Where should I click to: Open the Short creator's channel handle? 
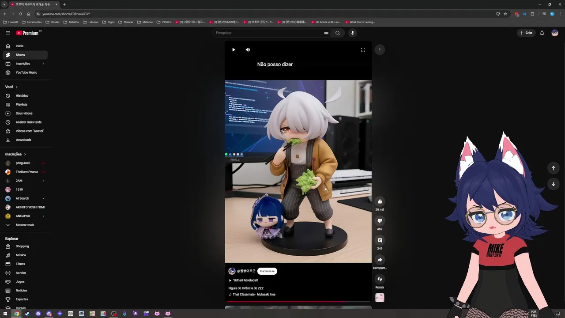(x=246, y=271)
